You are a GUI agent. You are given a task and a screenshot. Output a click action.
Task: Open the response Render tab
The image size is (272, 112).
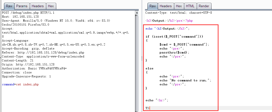pyautogui.click(x=204, y=6)
